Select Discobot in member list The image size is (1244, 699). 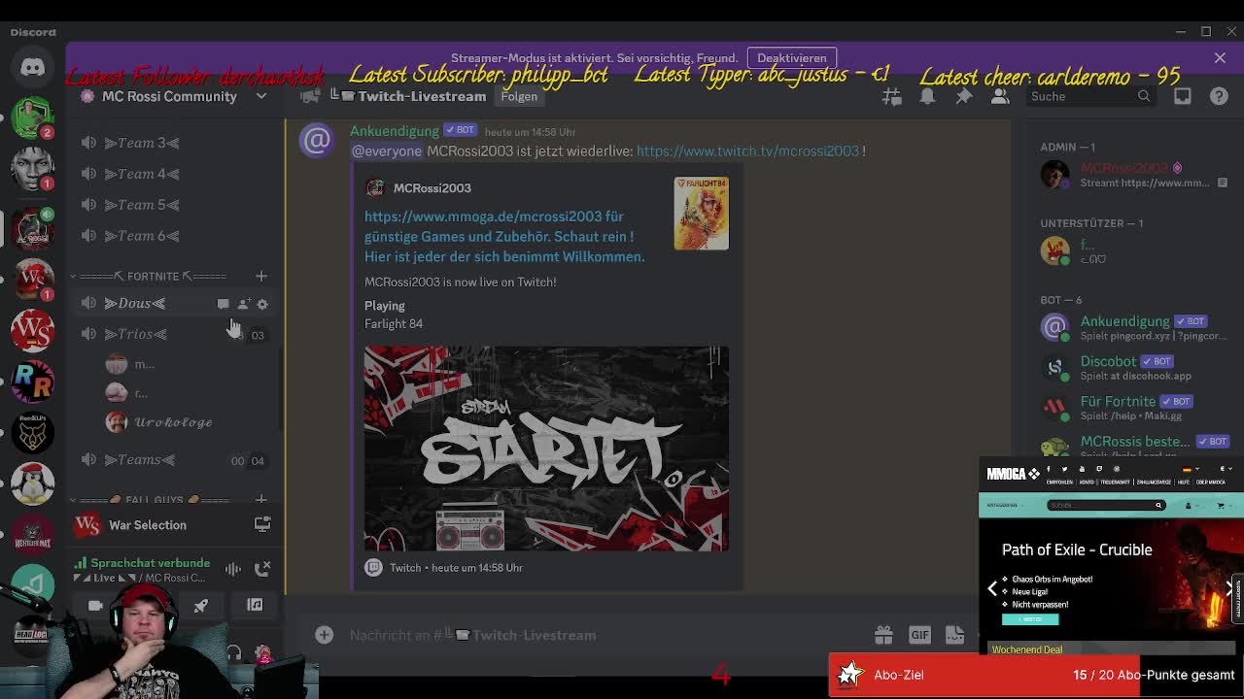(1132, 368)
